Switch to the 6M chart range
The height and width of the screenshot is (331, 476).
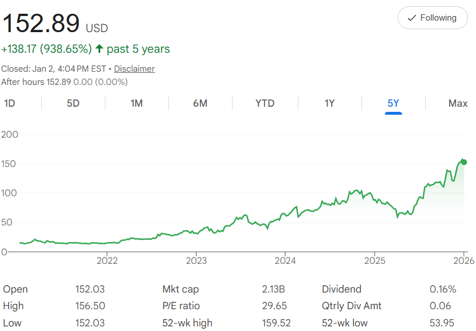point(200,103)
